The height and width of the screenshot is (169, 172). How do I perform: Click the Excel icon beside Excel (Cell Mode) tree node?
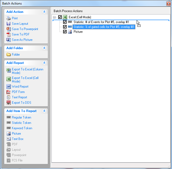65,17
